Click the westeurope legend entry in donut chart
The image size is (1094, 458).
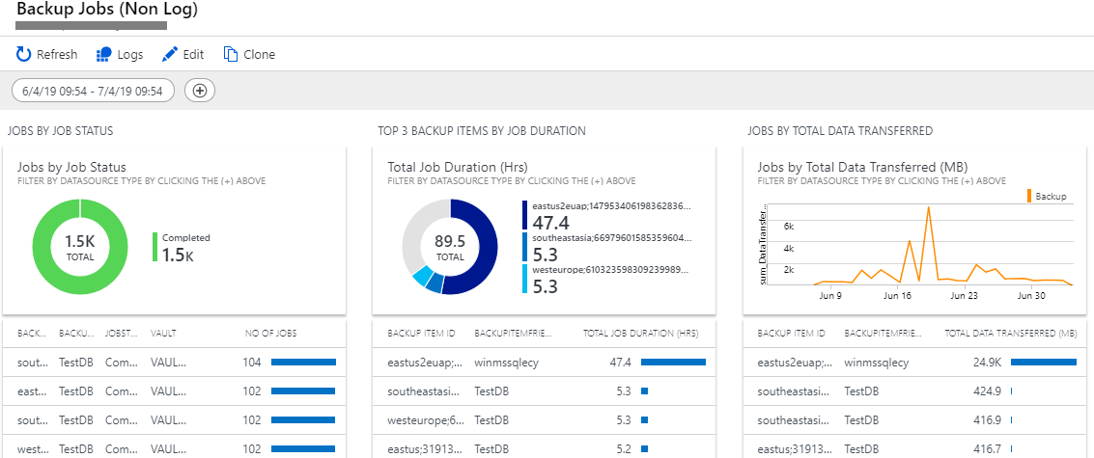(606, 278)
